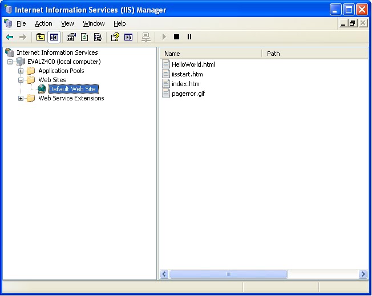Select Default Web Site in tree
372x296 pixels.
pos(73,89)
